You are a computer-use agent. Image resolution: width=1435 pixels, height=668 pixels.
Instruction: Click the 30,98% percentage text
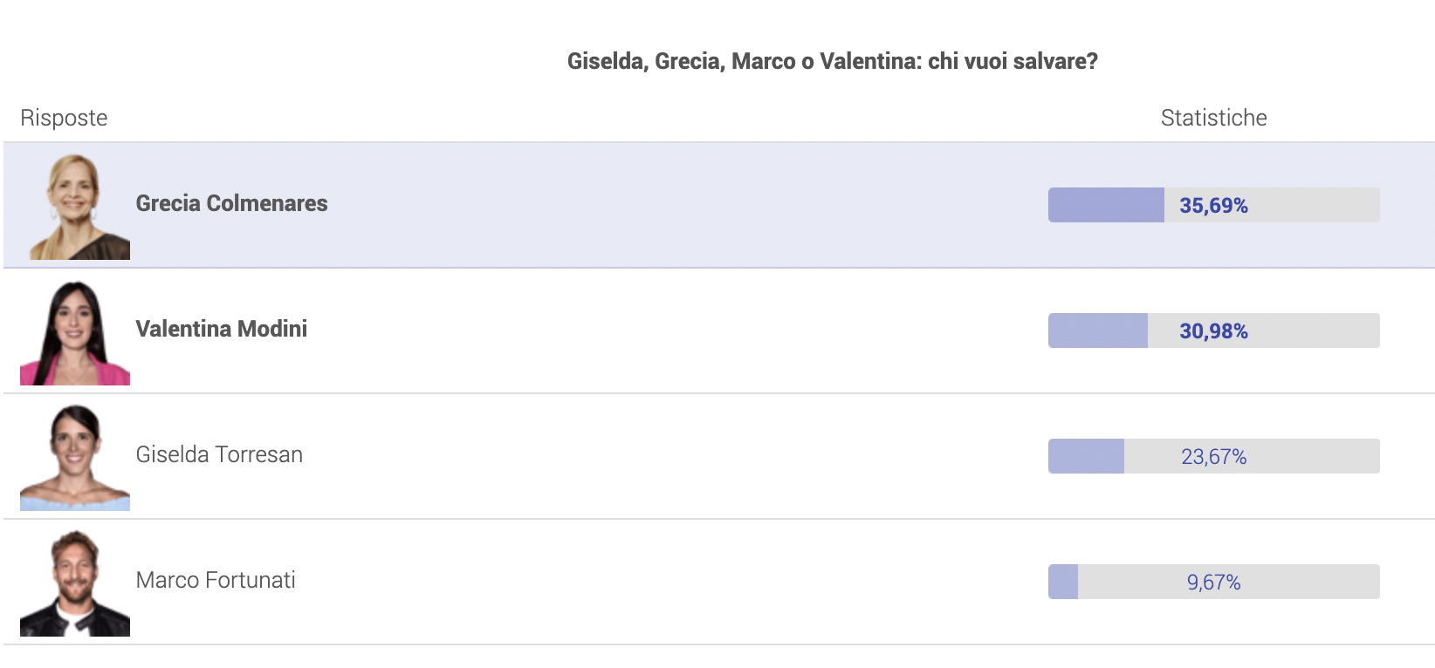(1213, 331)
